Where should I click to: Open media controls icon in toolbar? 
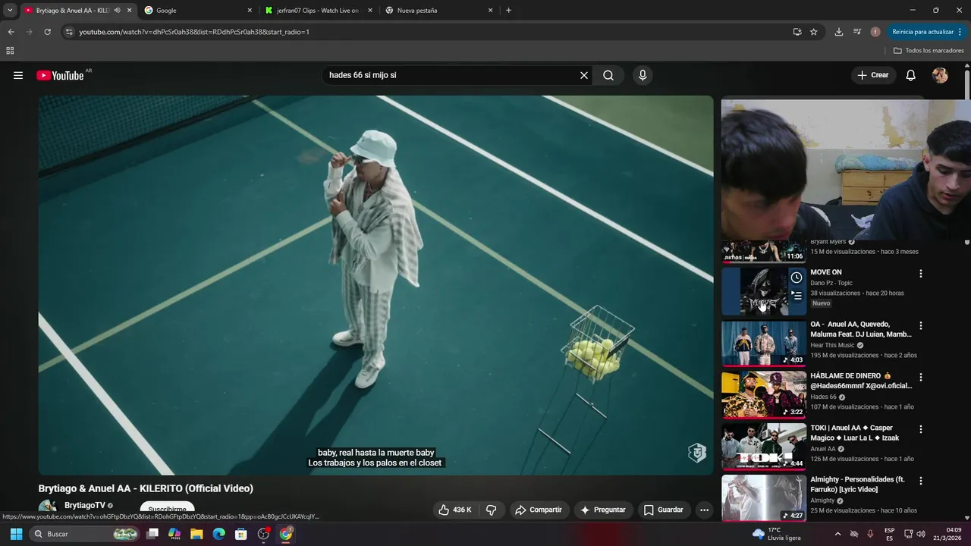coord(857,32)
